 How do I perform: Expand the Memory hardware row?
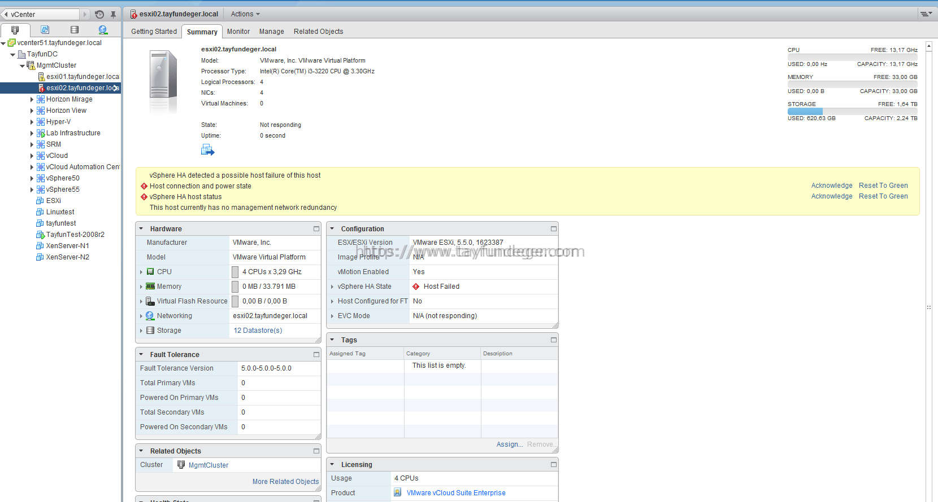(141, 287)
